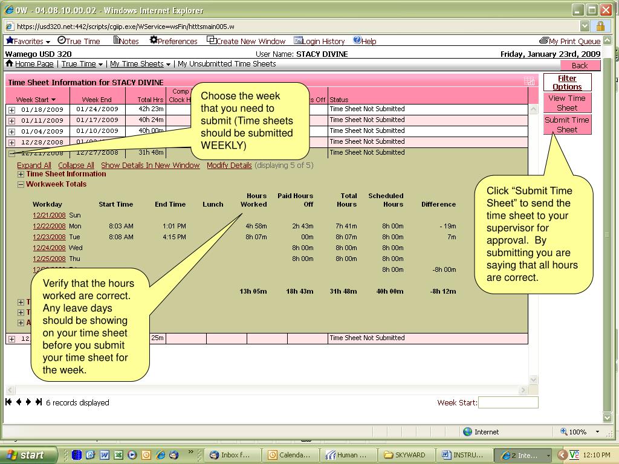
Task: Open My Time Sheets breadcrumb dropdown
Action: [x=168, y=64]
